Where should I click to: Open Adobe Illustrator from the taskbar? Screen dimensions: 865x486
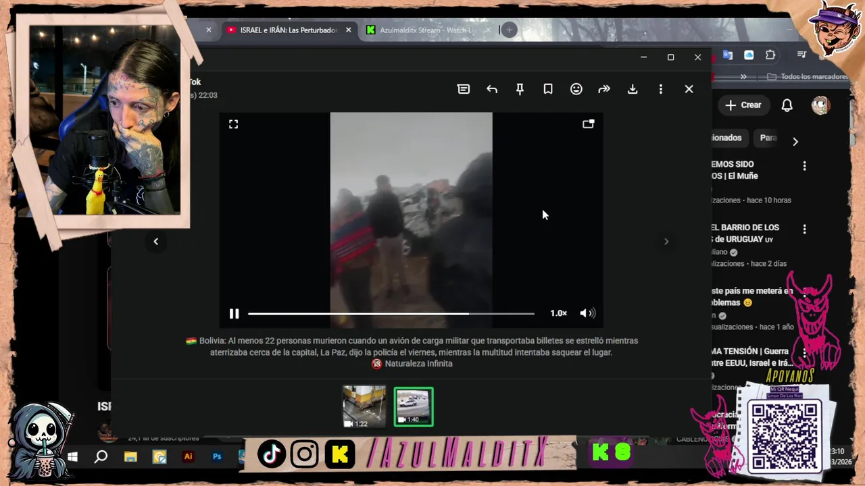click(x=188, y=457)
